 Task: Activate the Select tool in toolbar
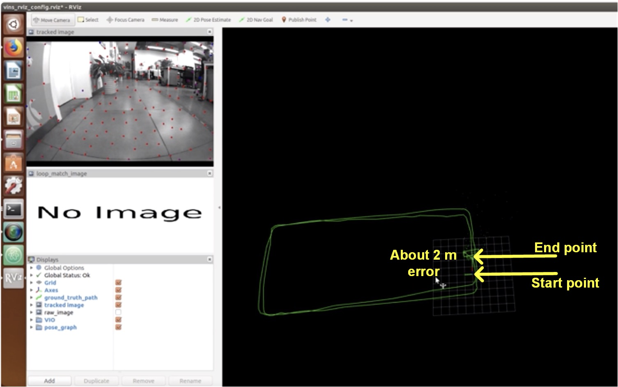[88, 20]
